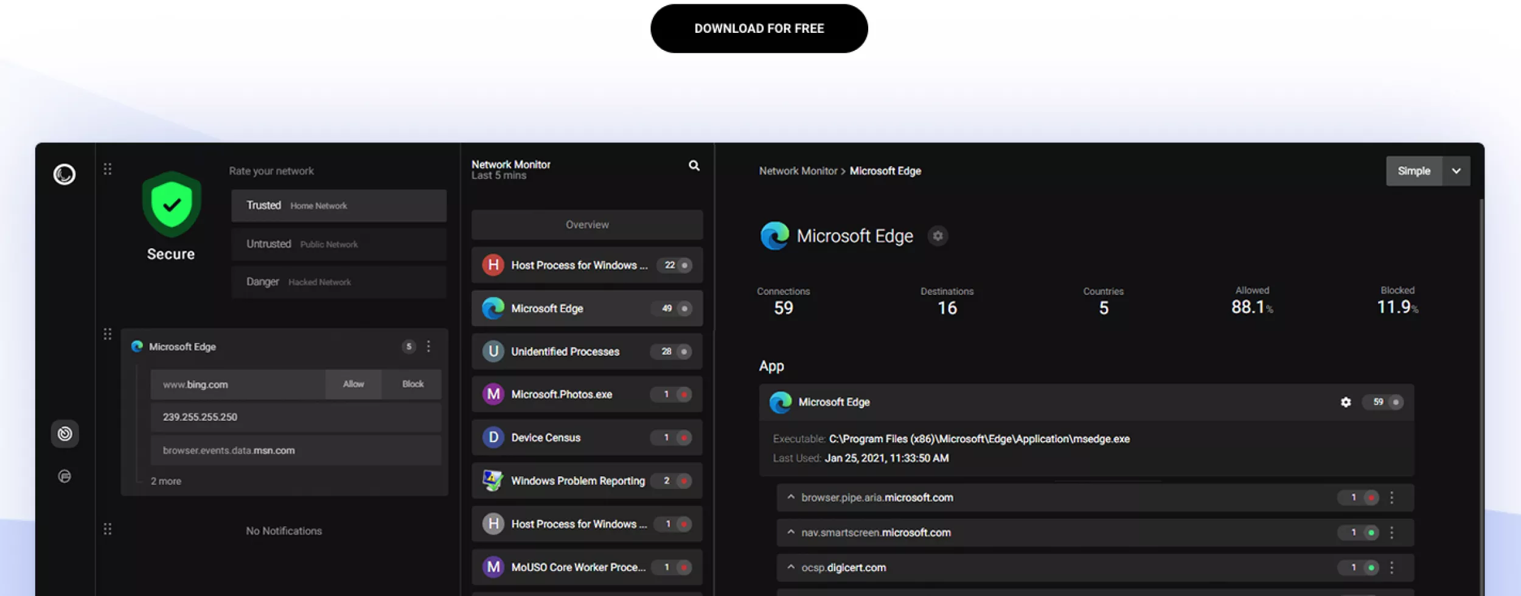This screenshot has width=1521, height=596.
Task: Expand the three-dot menu on the Microsoft Edge card
Action: pos(430,346)
